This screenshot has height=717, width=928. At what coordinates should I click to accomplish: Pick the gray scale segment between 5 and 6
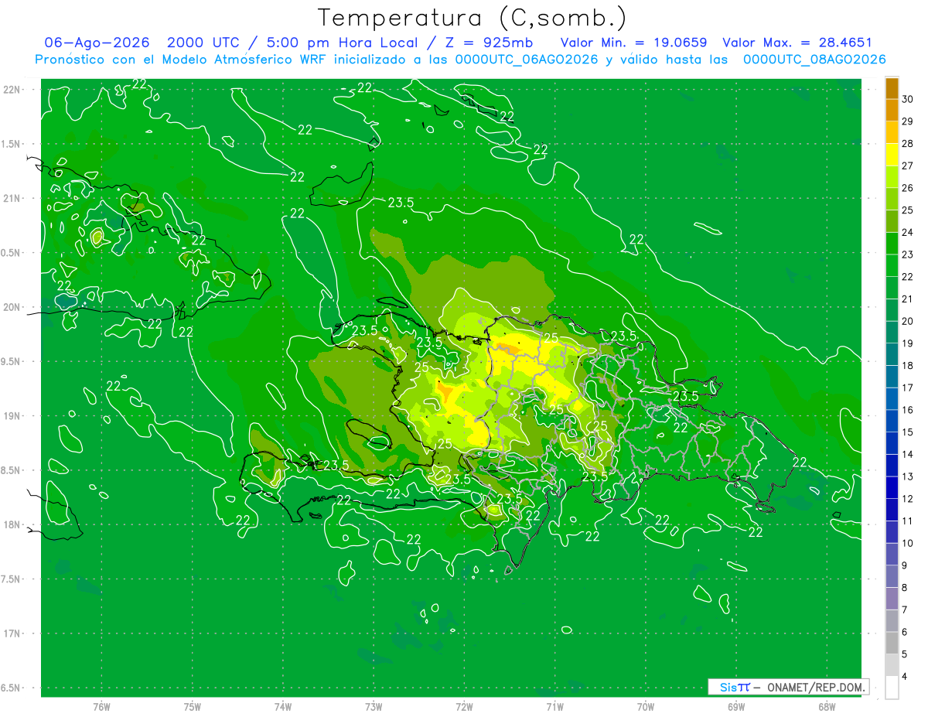tap(892, 644)
